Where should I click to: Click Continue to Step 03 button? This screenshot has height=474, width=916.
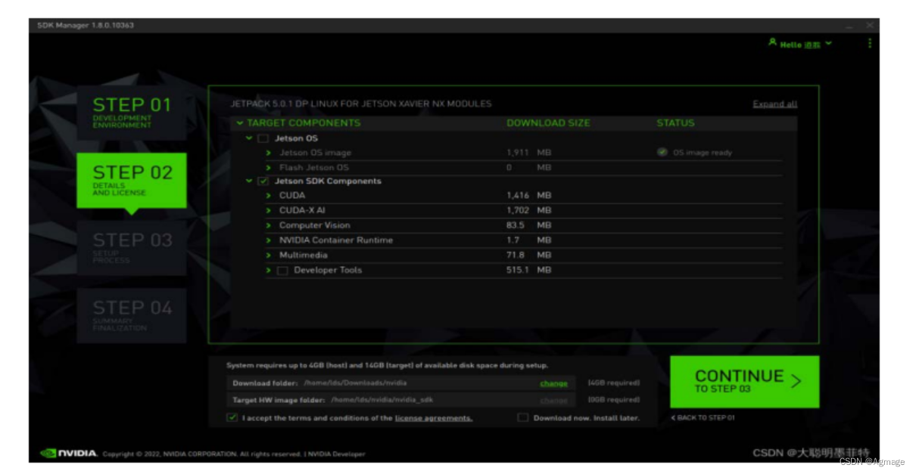(x=744, y=382)
